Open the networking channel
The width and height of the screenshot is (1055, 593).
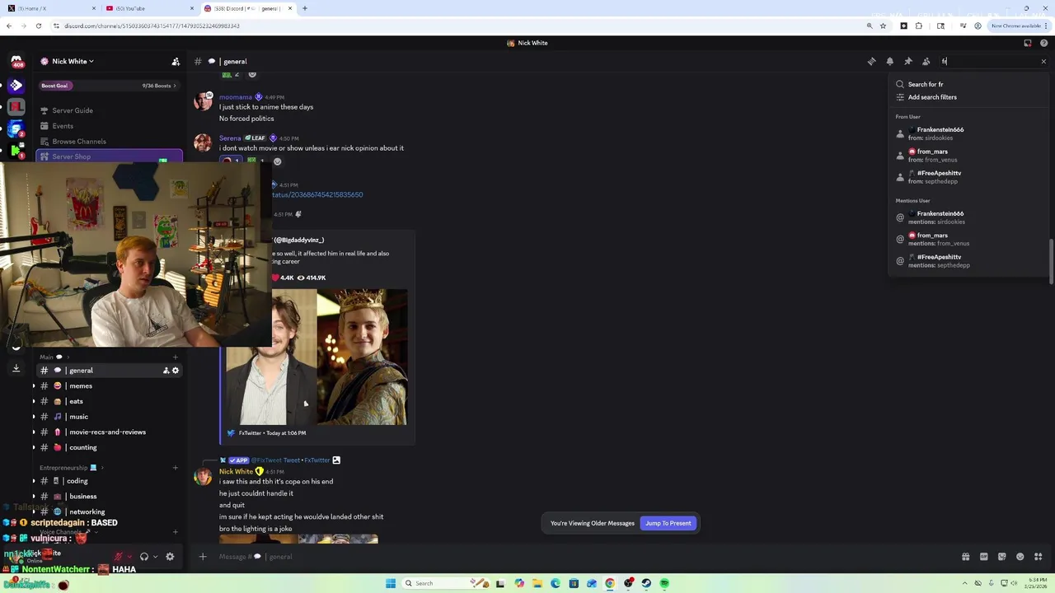point(109,511)
